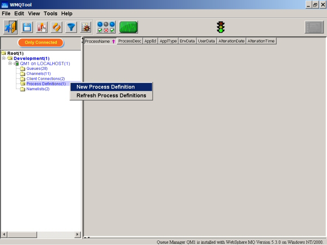Click the orange refresh arrows icon
Screen dimensions: 327x245
pyautogui.click(x=56, y=27)
